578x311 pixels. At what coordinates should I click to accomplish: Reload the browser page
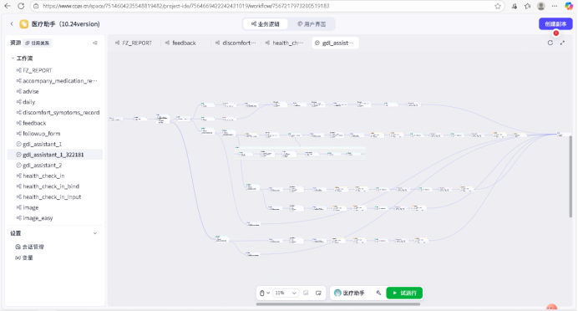click(21, 6)
